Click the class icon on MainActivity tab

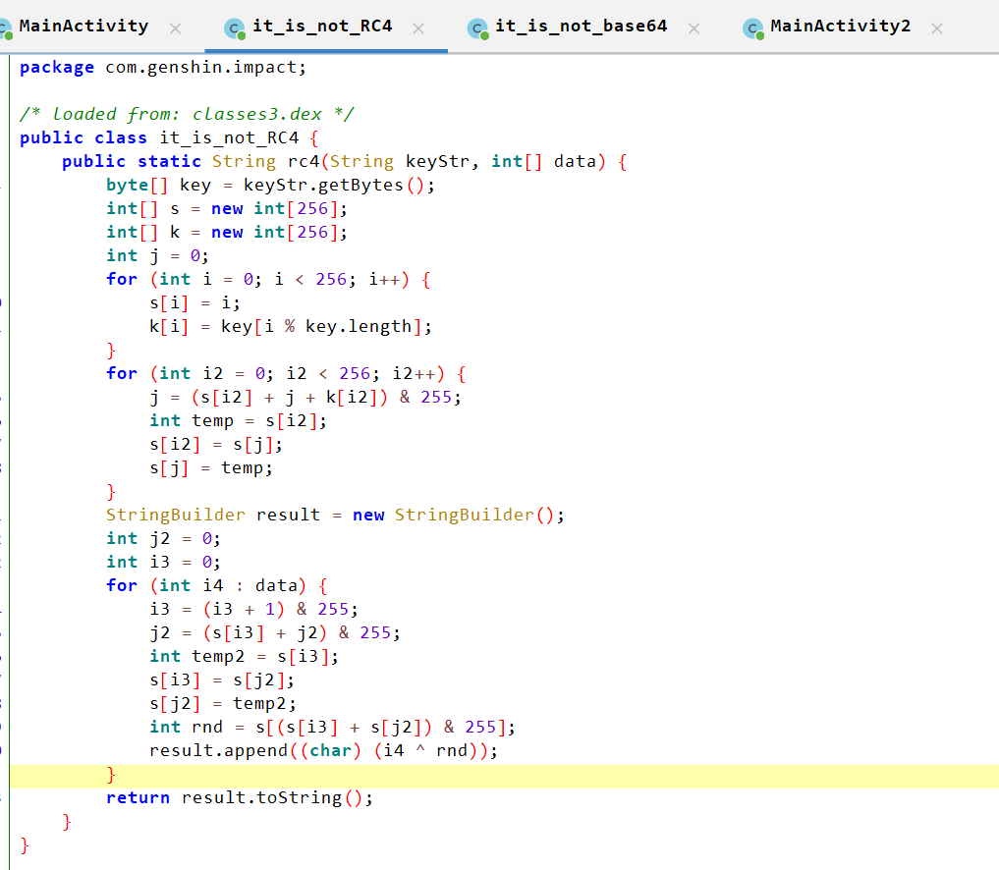coord(7,27)
